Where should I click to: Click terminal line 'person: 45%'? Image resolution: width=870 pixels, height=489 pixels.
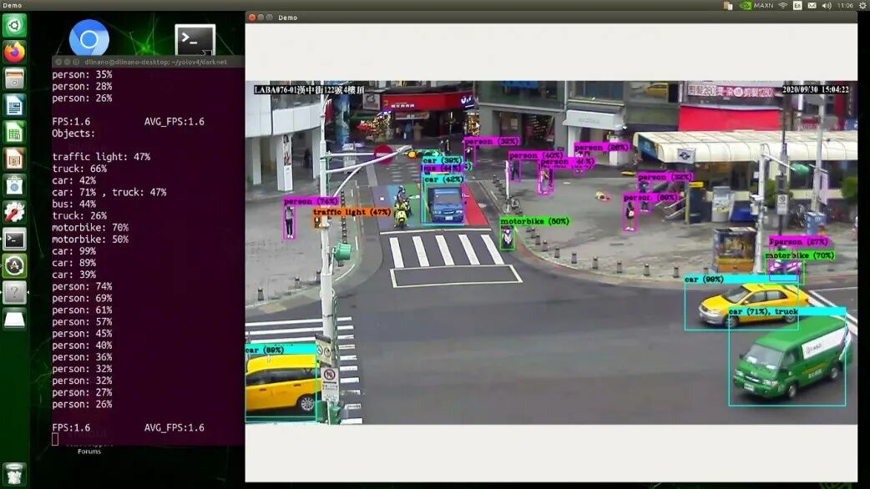[x=82, y=334]
